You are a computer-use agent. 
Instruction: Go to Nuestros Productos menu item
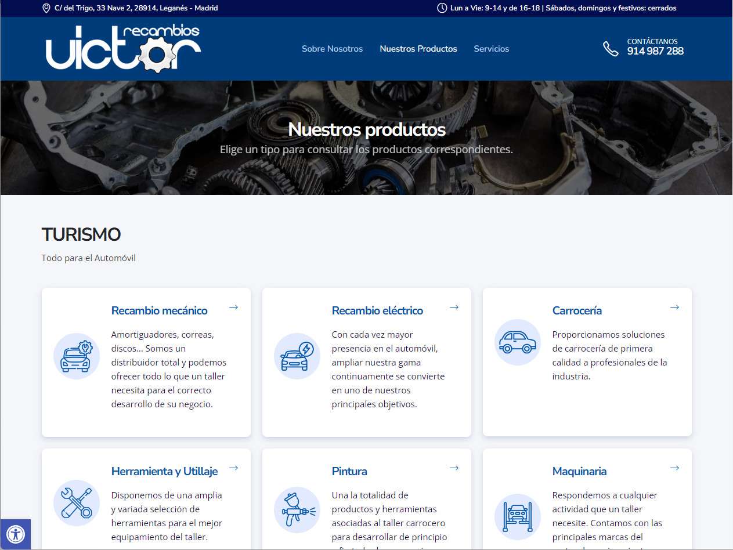click(418, 49)
